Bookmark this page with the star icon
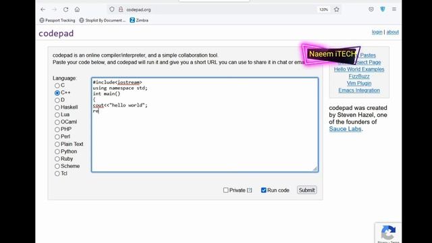Image resolution: width=432 pixels, height=243 pixels. pyautogui.click(x=336, y=9)
